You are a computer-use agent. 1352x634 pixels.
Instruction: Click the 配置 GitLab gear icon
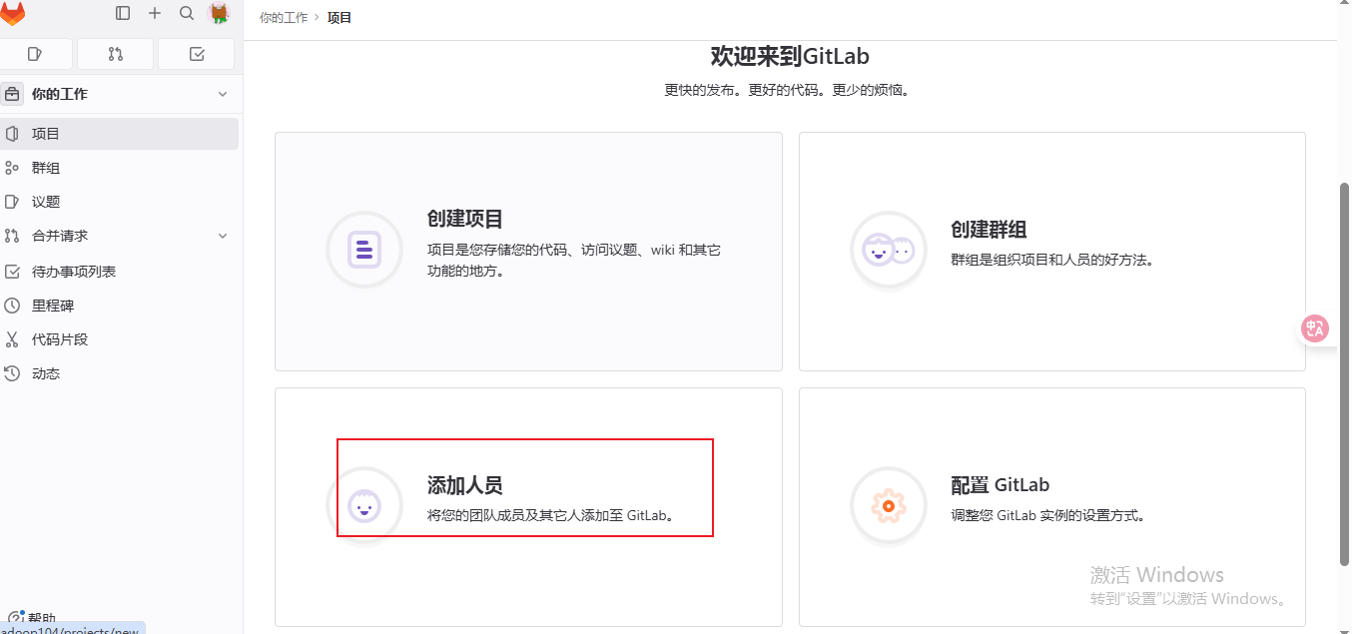[x=888, y=506]
